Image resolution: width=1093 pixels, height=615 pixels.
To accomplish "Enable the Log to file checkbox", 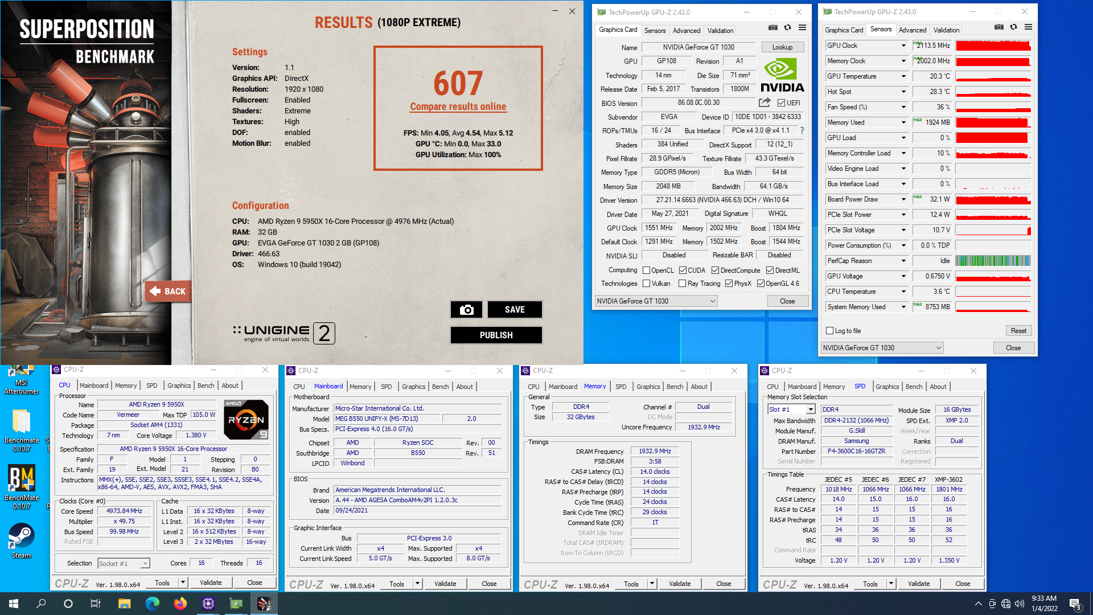I will (829, 331).
